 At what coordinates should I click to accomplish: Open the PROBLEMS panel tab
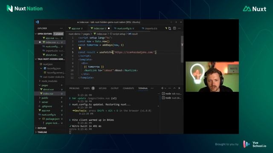tap(74, 88)
